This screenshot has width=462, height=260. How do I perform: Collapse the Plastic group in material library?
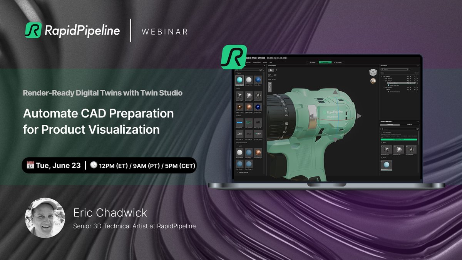coord(236,73)
